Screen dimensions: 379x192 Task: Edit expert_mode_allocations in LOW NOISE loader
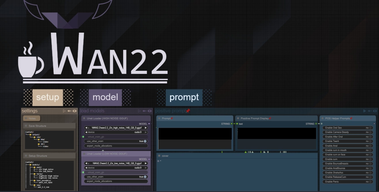[116, 181]
